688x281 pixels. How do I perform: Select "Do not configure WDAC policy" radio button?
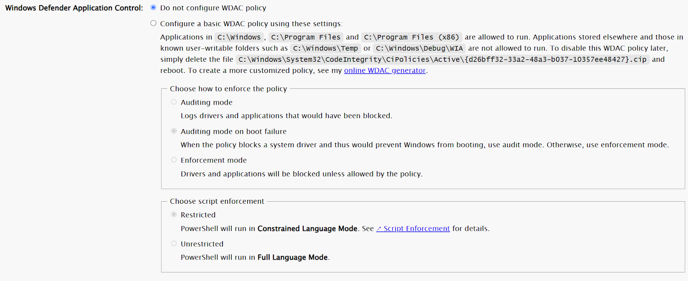coord(153,8)
